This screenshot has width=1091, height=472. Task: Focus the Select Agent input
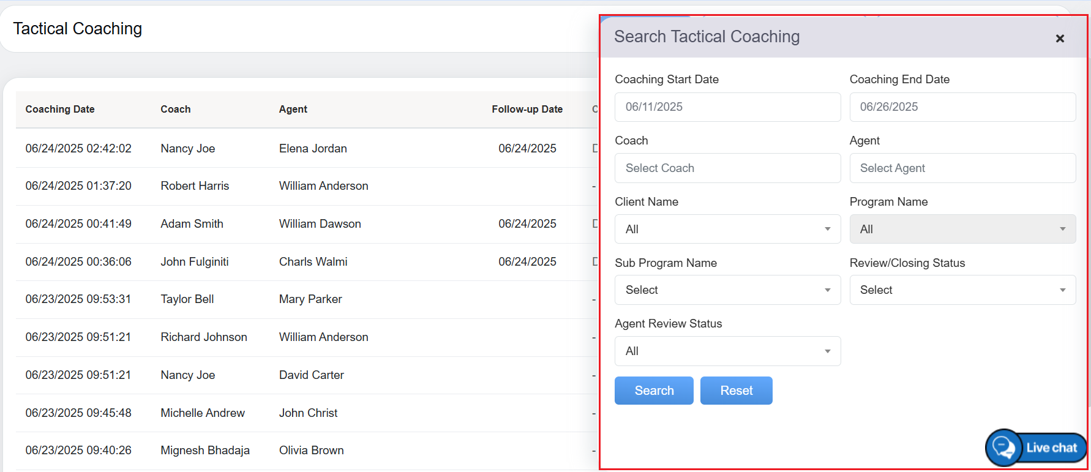pyautogui.click(x=962, y=168)
